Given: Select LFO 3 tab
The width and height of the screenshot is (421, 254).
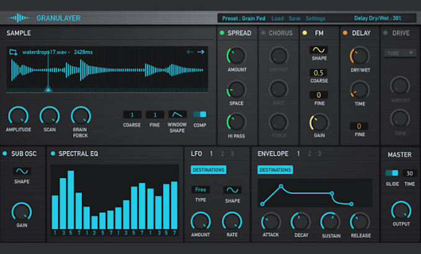Looking at the screenshot, I should pos(232,154).
